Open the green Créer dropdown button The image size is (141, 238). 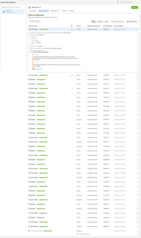tap(135, 7)
